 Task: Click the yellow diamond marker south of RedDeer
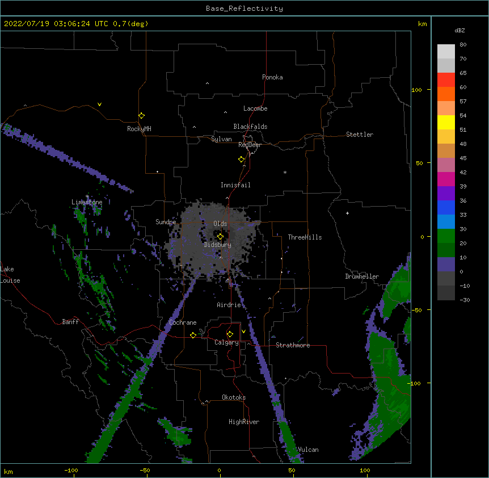(241, 160)
